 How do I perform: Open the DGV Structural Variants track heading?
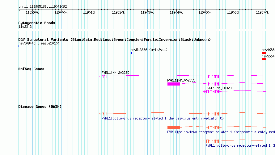point(114,40)
